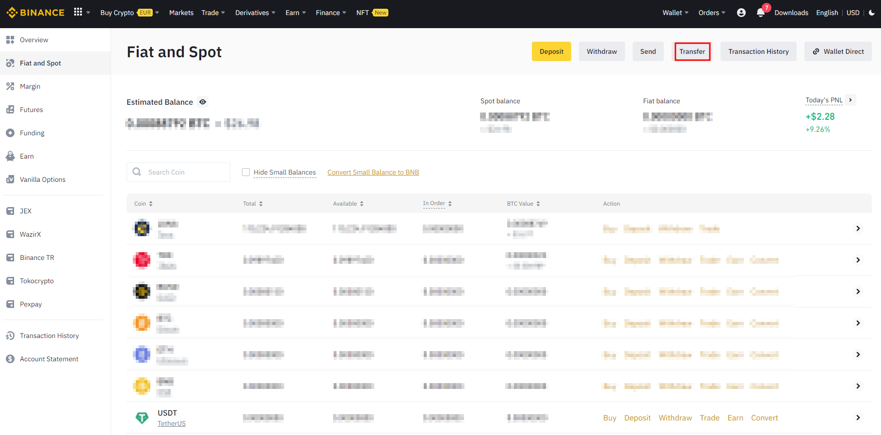Click Account Statement sidebar icon

[10, 359]
